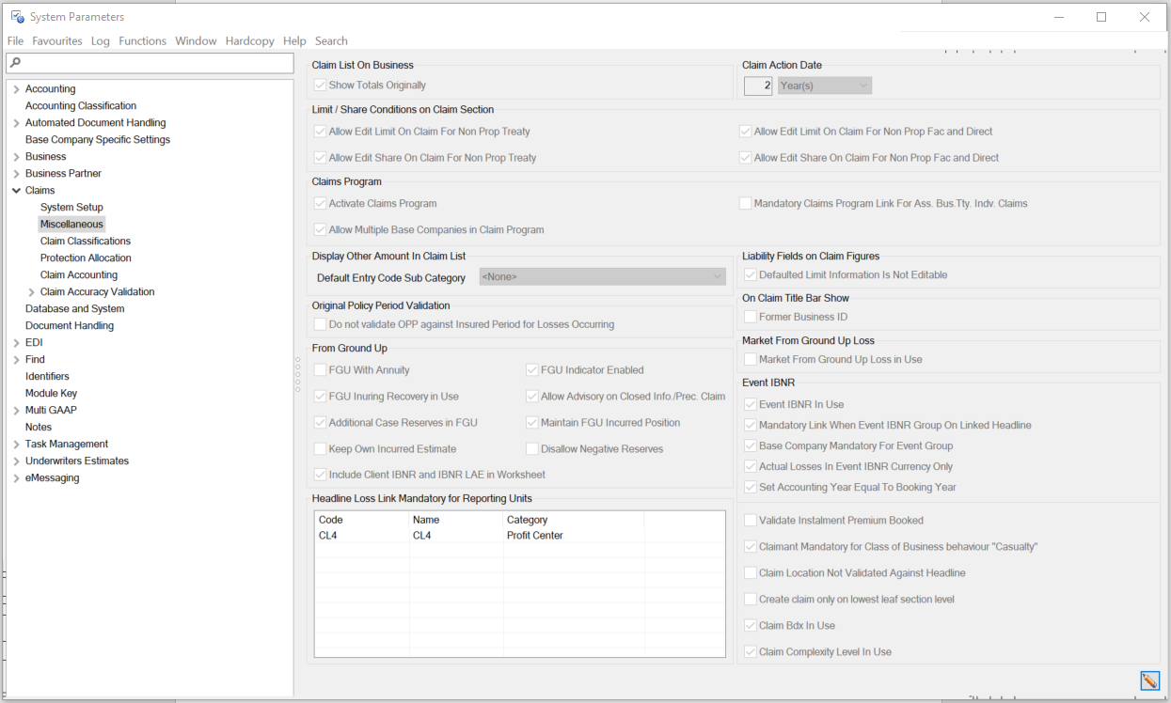The width and height of the screenshot is (1171, 703).
Task: Collapse the Claims tree node
Action: 17,190
